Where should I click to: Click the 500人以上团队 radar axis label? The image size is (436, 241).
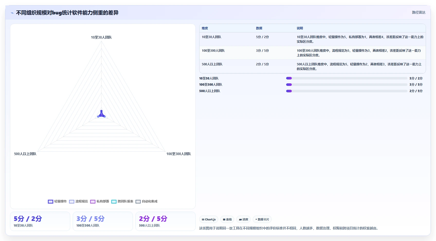point(25,154)
